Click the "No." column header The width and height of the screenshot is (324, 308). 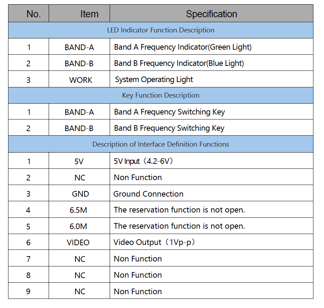click(x=33, y=14)
